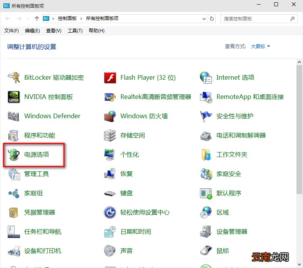303x268 pixels.
Task: Open the 工作文件夹 folder icon
Action: click(206, 155)
